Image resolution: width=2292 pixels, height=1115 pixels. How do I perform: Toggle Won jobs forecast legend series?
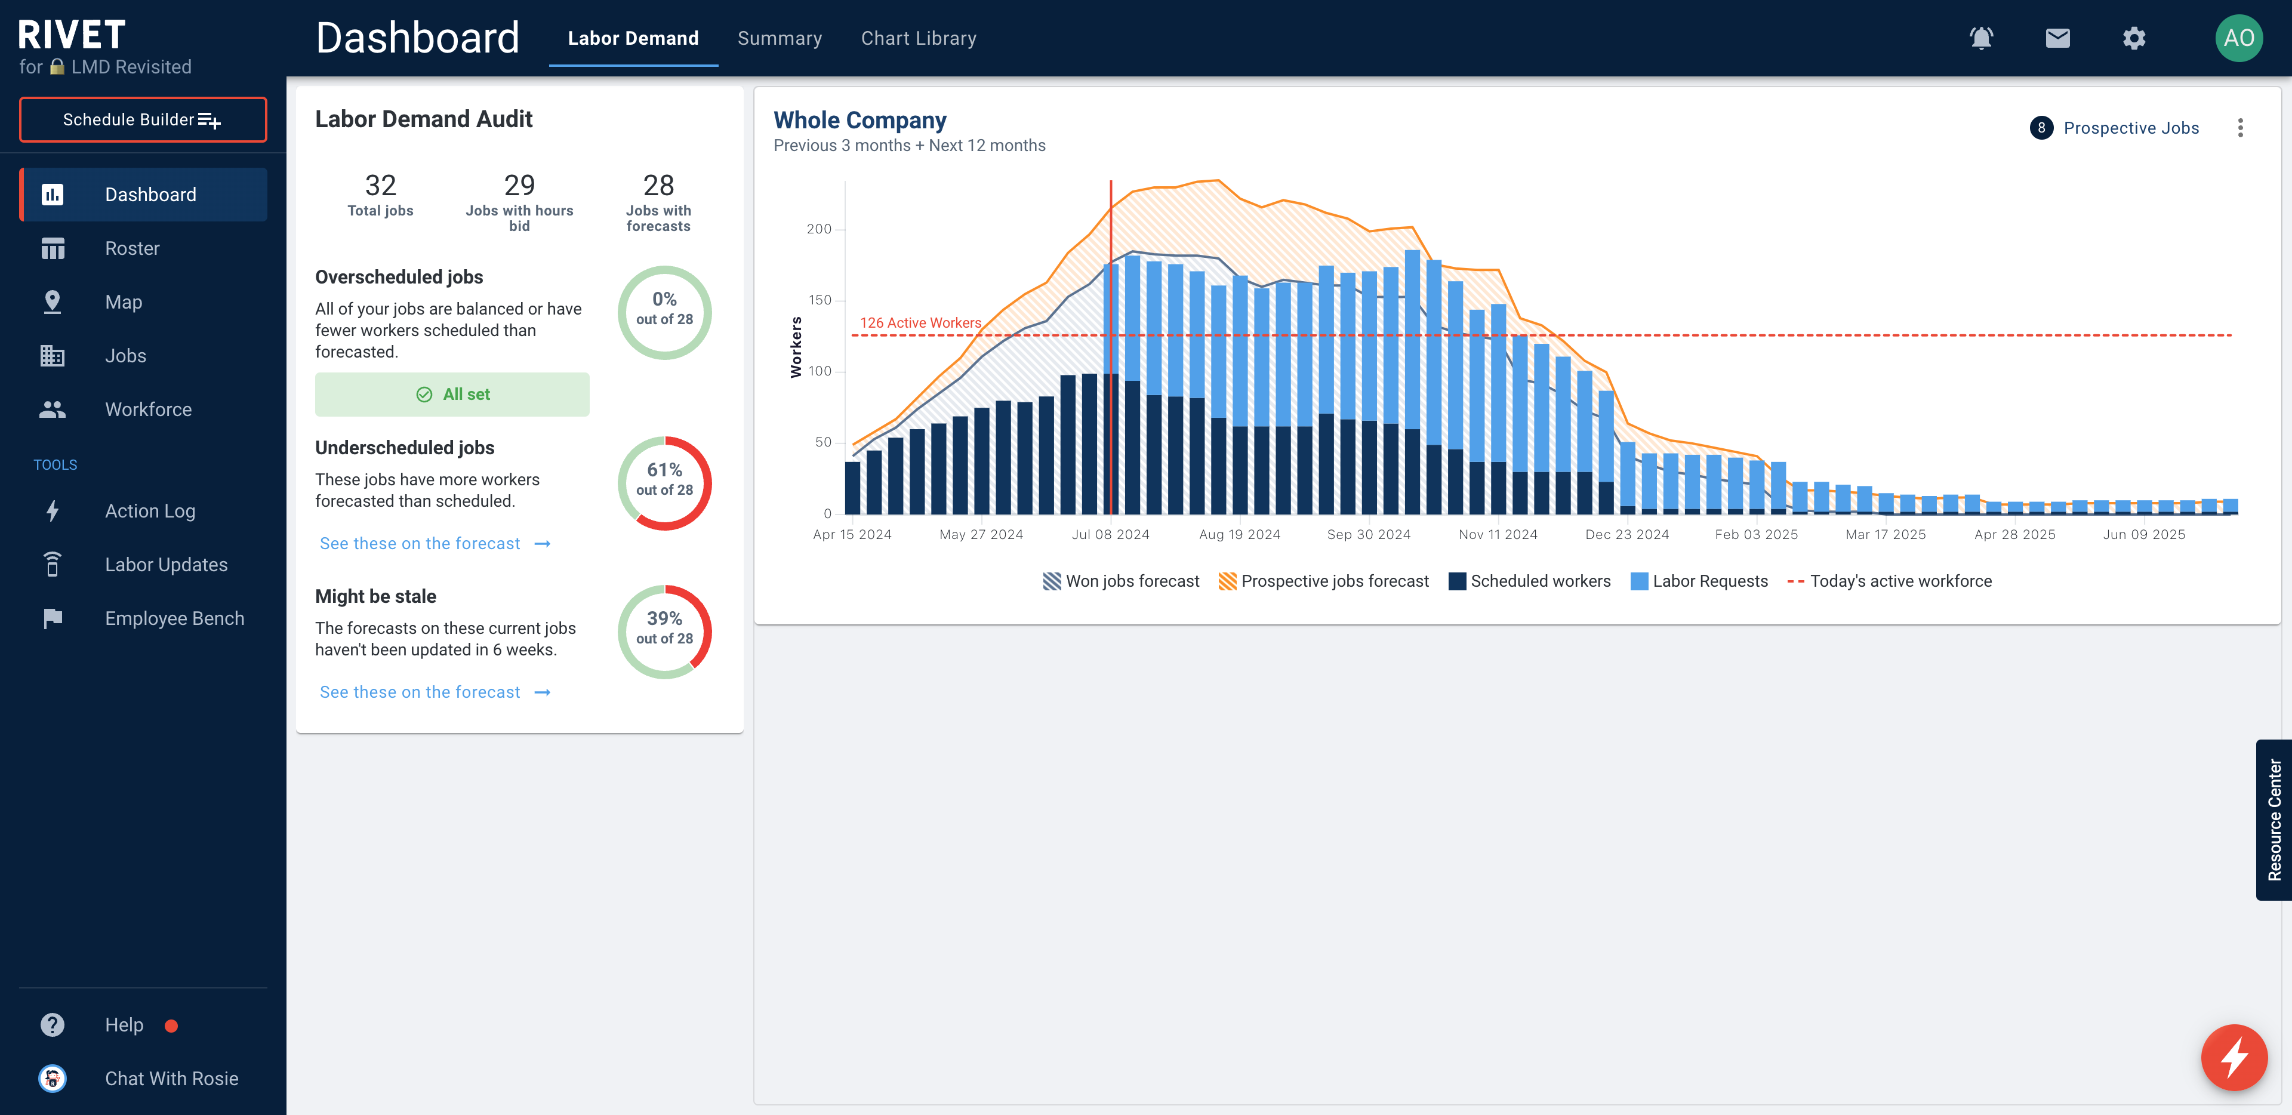pos(1121,581)
